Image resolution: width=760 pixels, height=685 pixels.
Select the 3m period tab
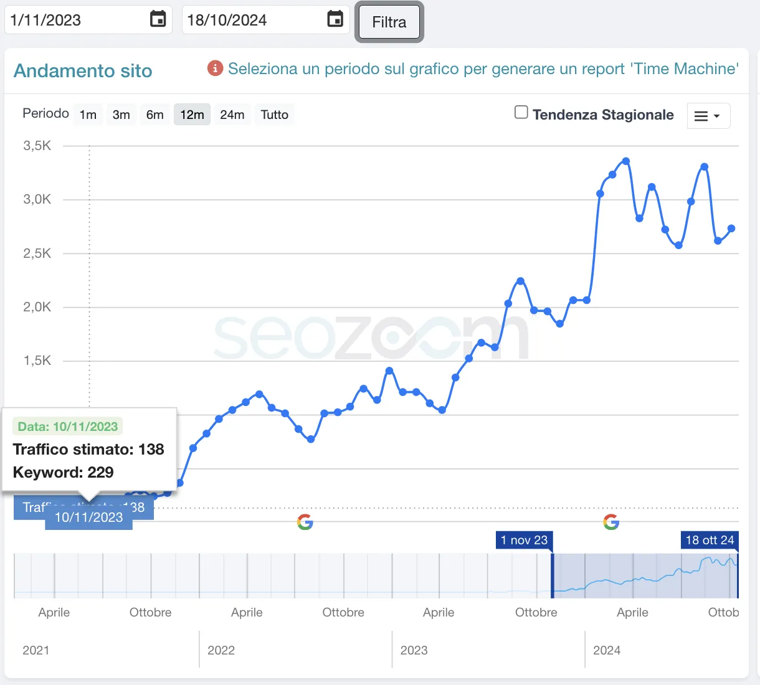(121, 115)
